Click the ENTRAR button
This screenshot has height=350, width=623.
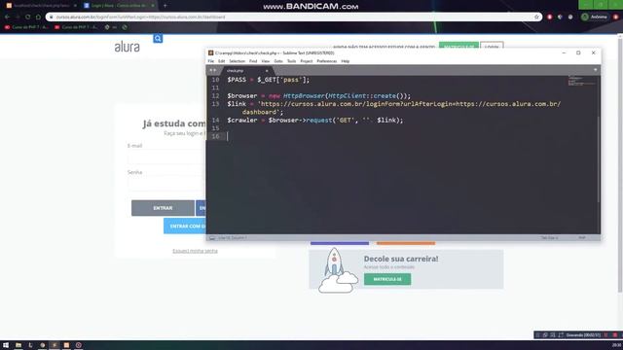[x=163, y=208]
